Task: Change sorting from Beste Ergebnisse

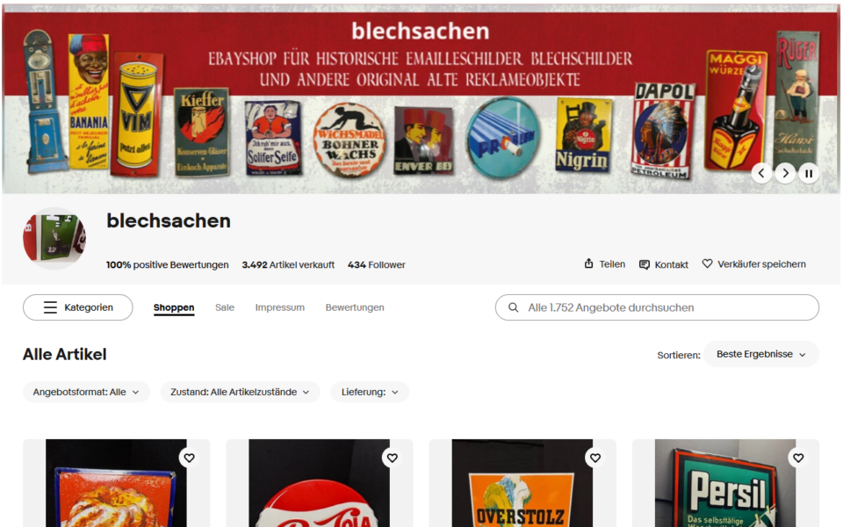Action: pos(761,354)
